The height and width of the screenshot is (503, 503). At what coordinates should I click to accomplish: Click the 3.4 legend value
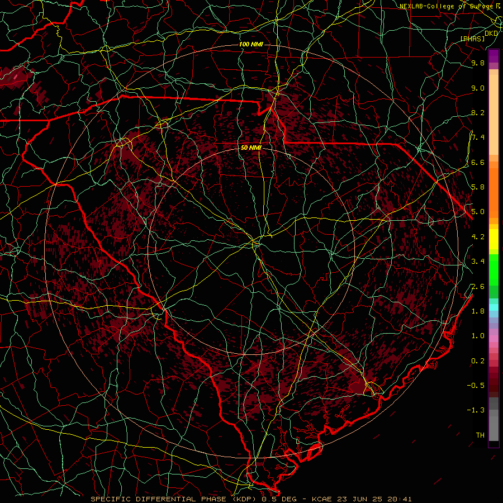(x=478, y=262)
